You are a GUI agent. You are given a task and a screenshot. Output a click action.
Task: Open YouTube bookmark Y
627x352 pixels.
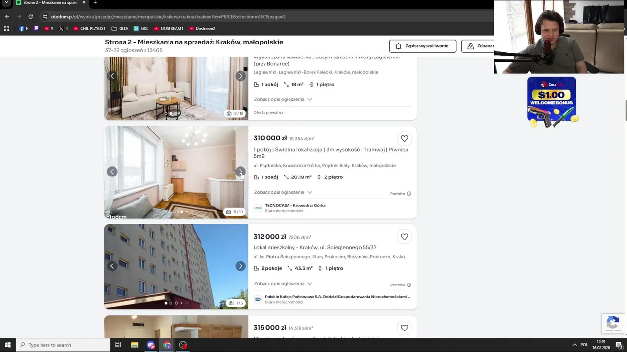49,28
